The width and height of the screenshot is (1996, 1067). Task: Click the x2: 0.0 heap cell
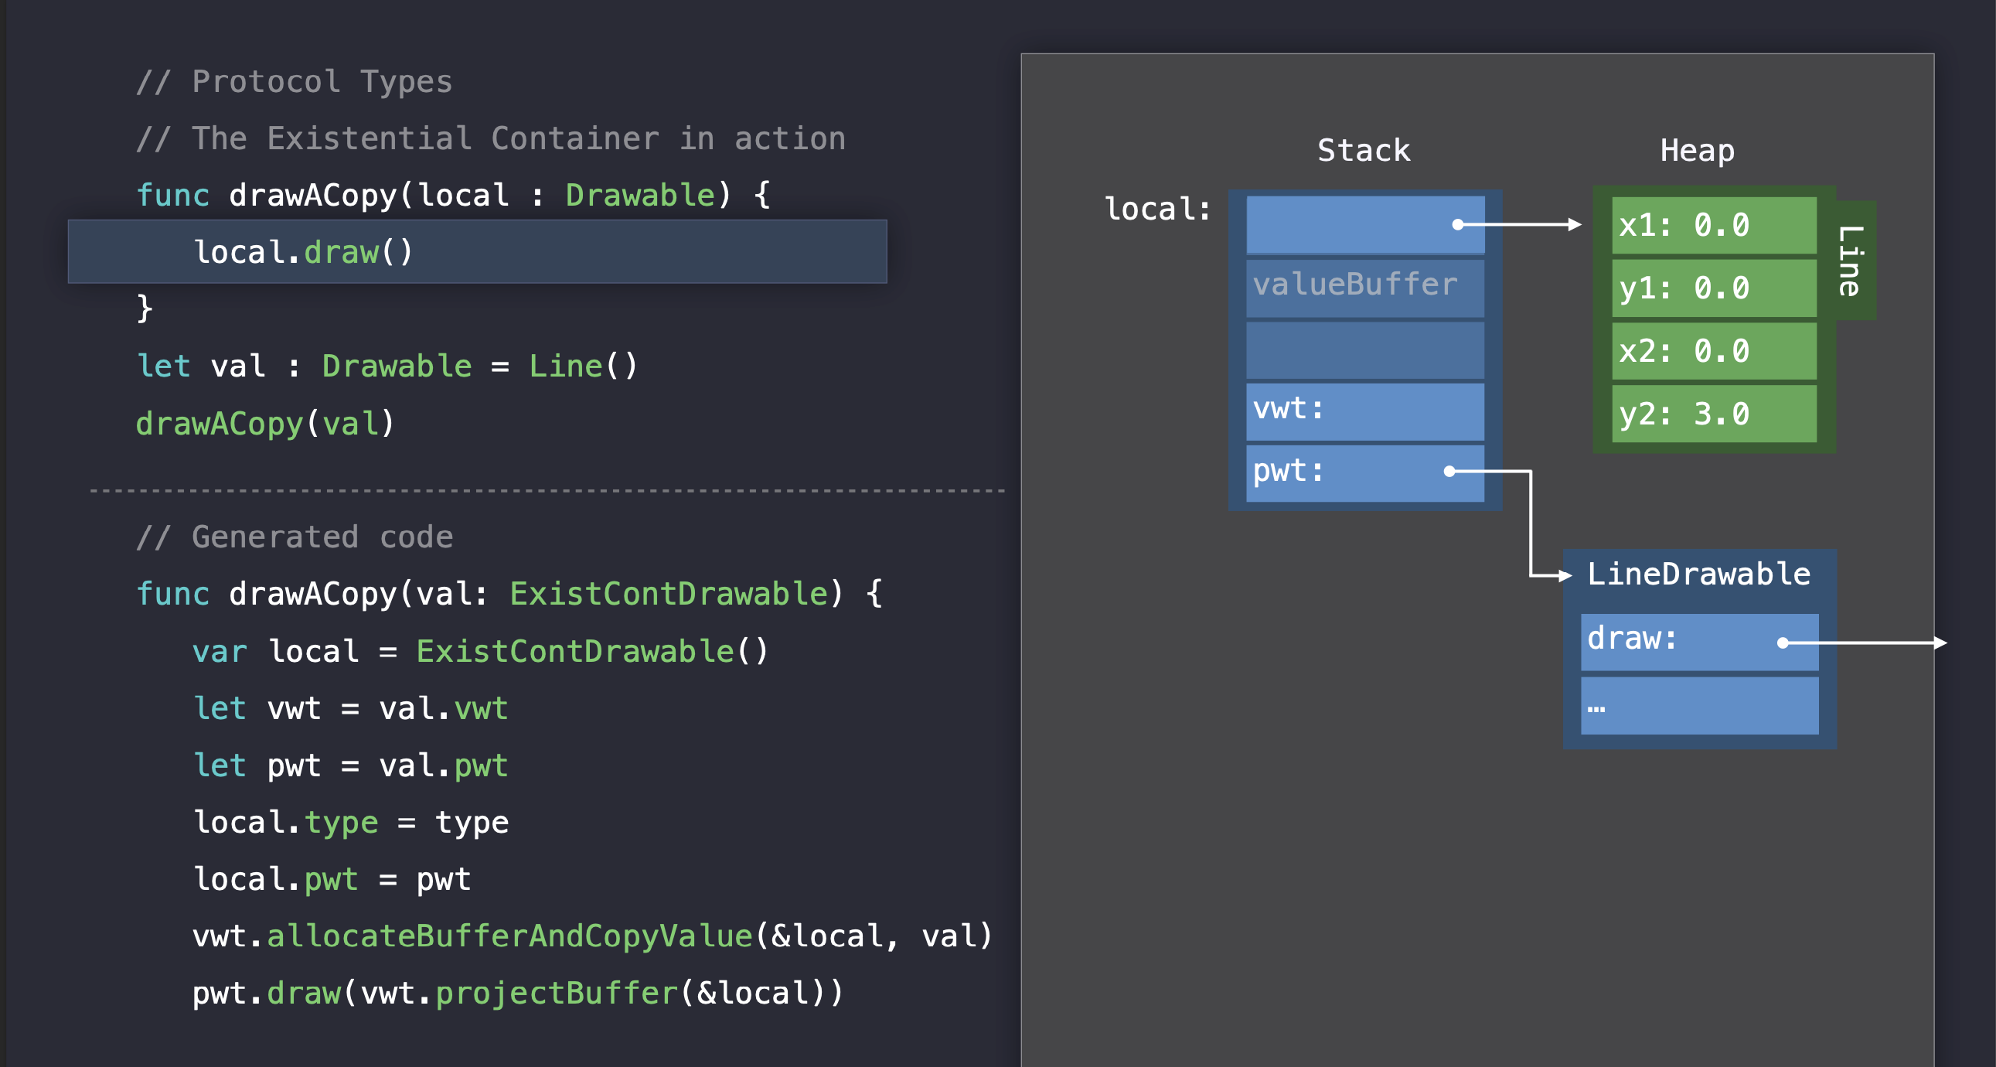1713,351
